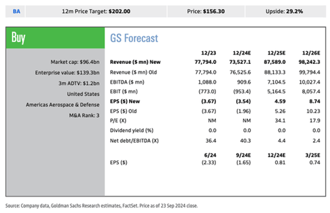Screen dimensions: 330x213
Task: Click the 9/24E quarterly column header
Action: click(243, 155)
